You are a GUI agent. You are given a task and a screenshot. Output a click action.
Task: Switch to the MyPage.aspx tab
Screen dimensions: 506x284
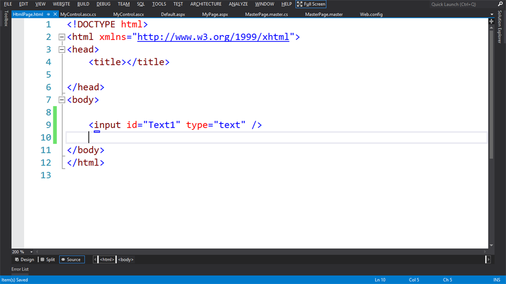(215, 14)
